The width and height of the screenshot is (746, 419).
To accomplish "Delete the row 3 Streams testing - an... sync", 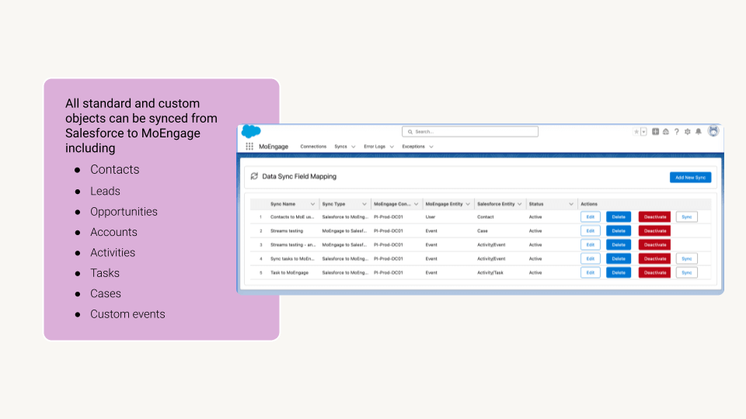I will pyautogui.click(x=619, y=244).
